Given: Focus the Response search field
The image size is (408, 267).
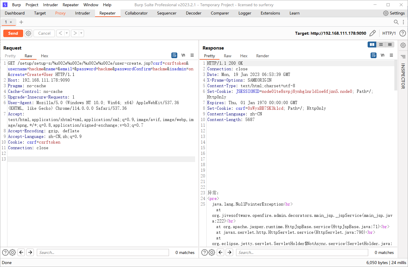Looking at the screenshot, I should click(302, 252).
